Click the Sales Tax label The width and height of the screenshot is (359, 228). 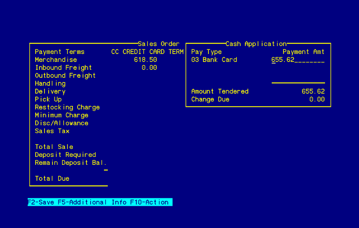[x=52, y=131]
